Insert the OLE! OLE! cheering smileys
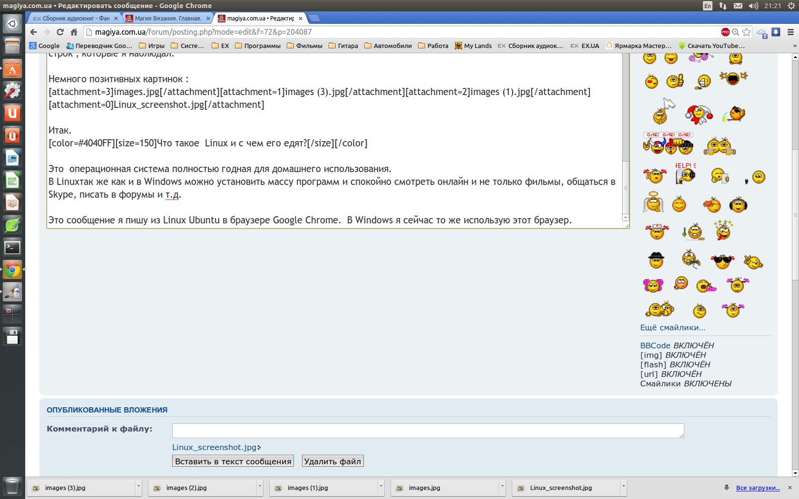This screenshot has height=499, width=799. 668,143
